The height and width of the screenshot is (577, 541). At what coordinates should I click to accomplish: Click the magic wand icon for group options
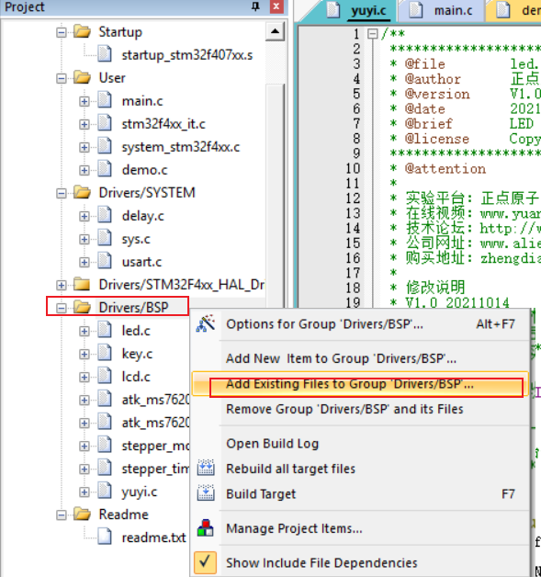click(x=206, y=323)
